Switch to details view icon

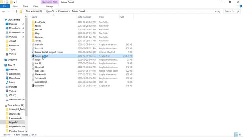[x=236, y=135]
